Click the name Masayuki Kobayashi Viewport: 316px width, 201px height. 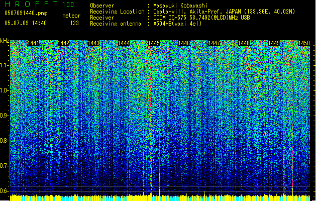pyautogui.click(x=180, y=6)
